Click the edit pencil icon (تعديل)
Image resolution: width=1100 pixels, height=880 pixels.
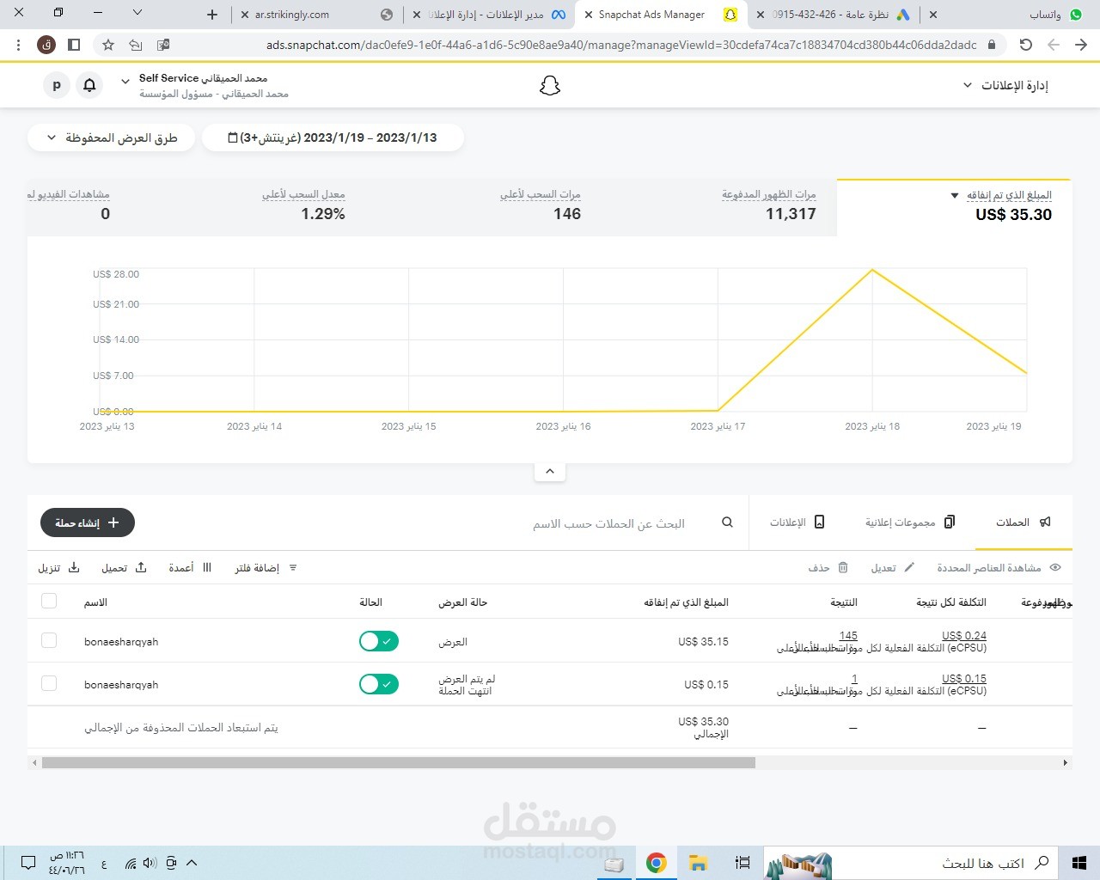pos(910,567)
